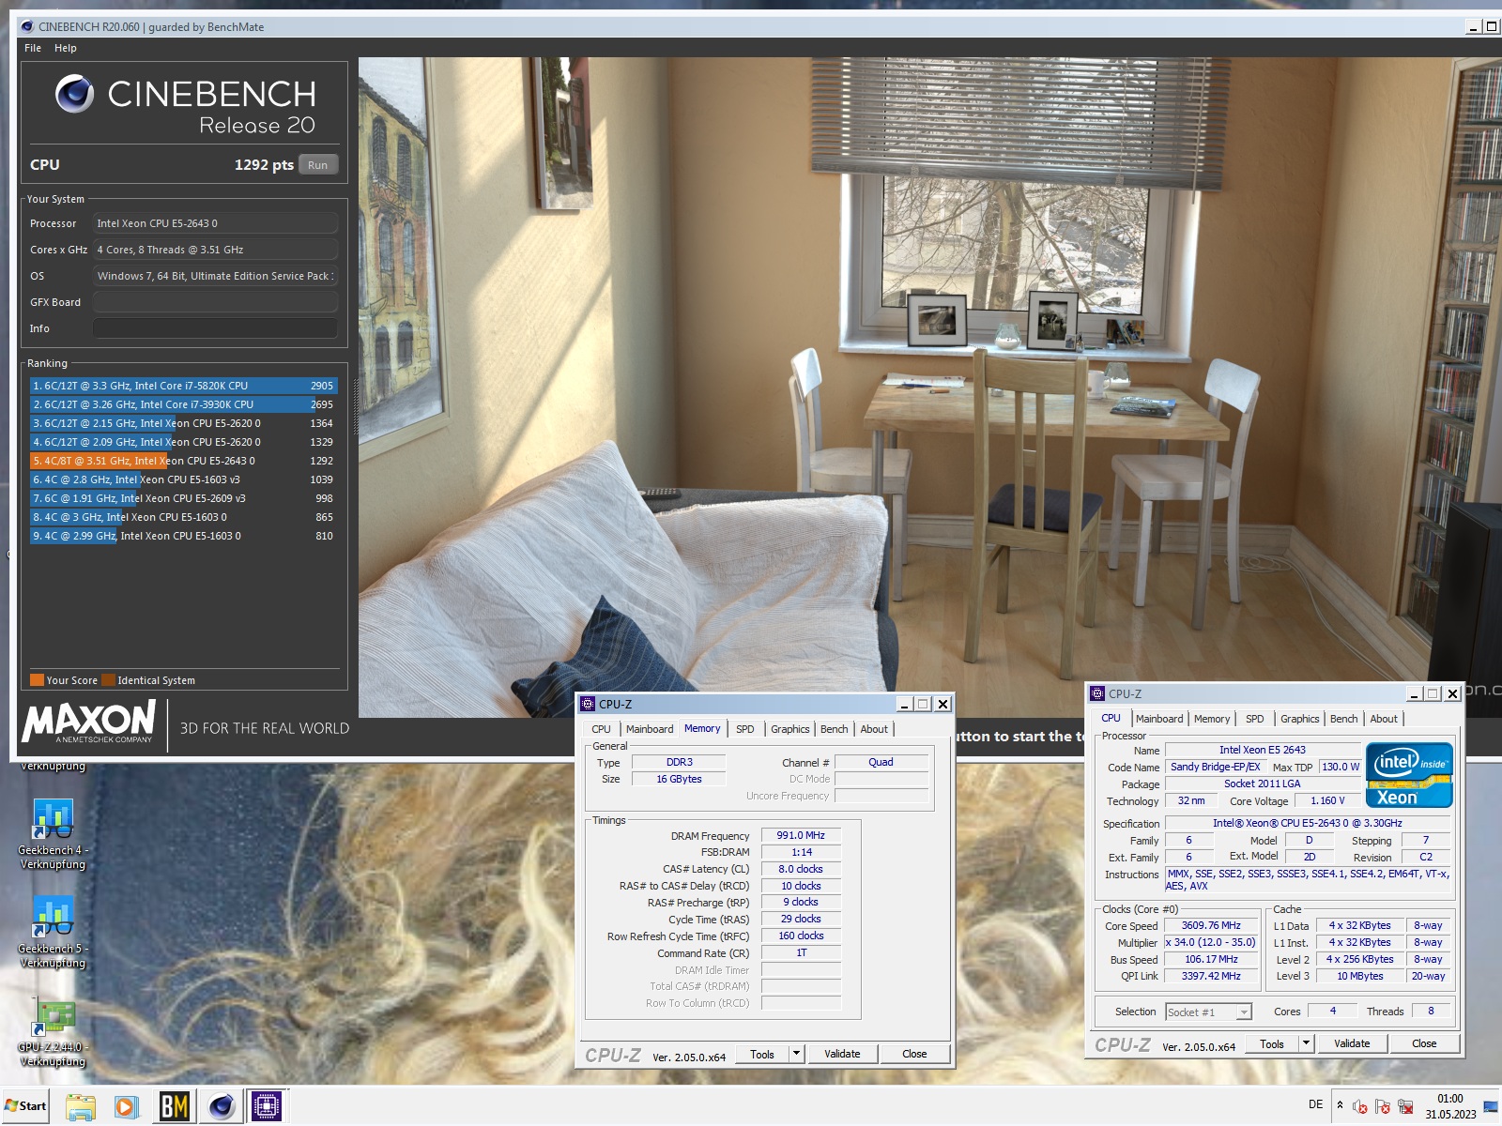
Task: Click the DE language indicator
Action: tap(1315, 1104)
